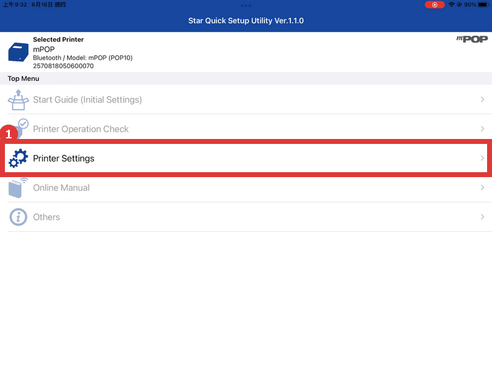The height and width of the screenshot is (369, 492).
Task: Select the Selected Printer heading text
Action: (x=58, y=39)
